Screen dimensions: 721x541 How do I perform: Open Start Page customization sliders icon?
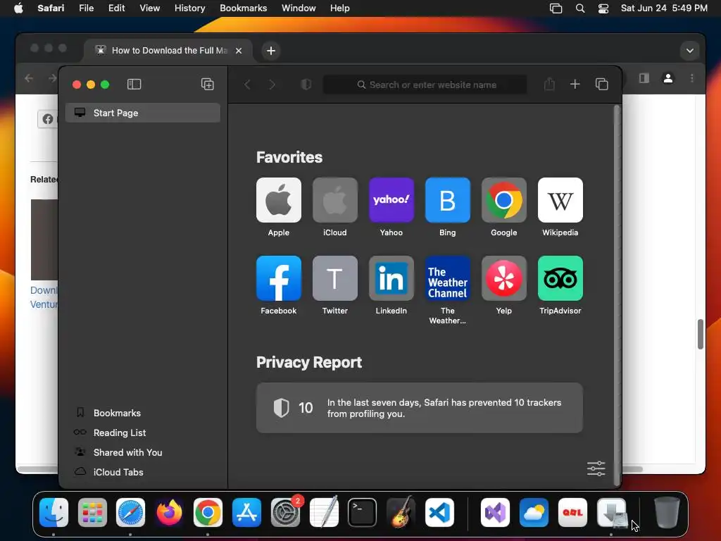596,468
